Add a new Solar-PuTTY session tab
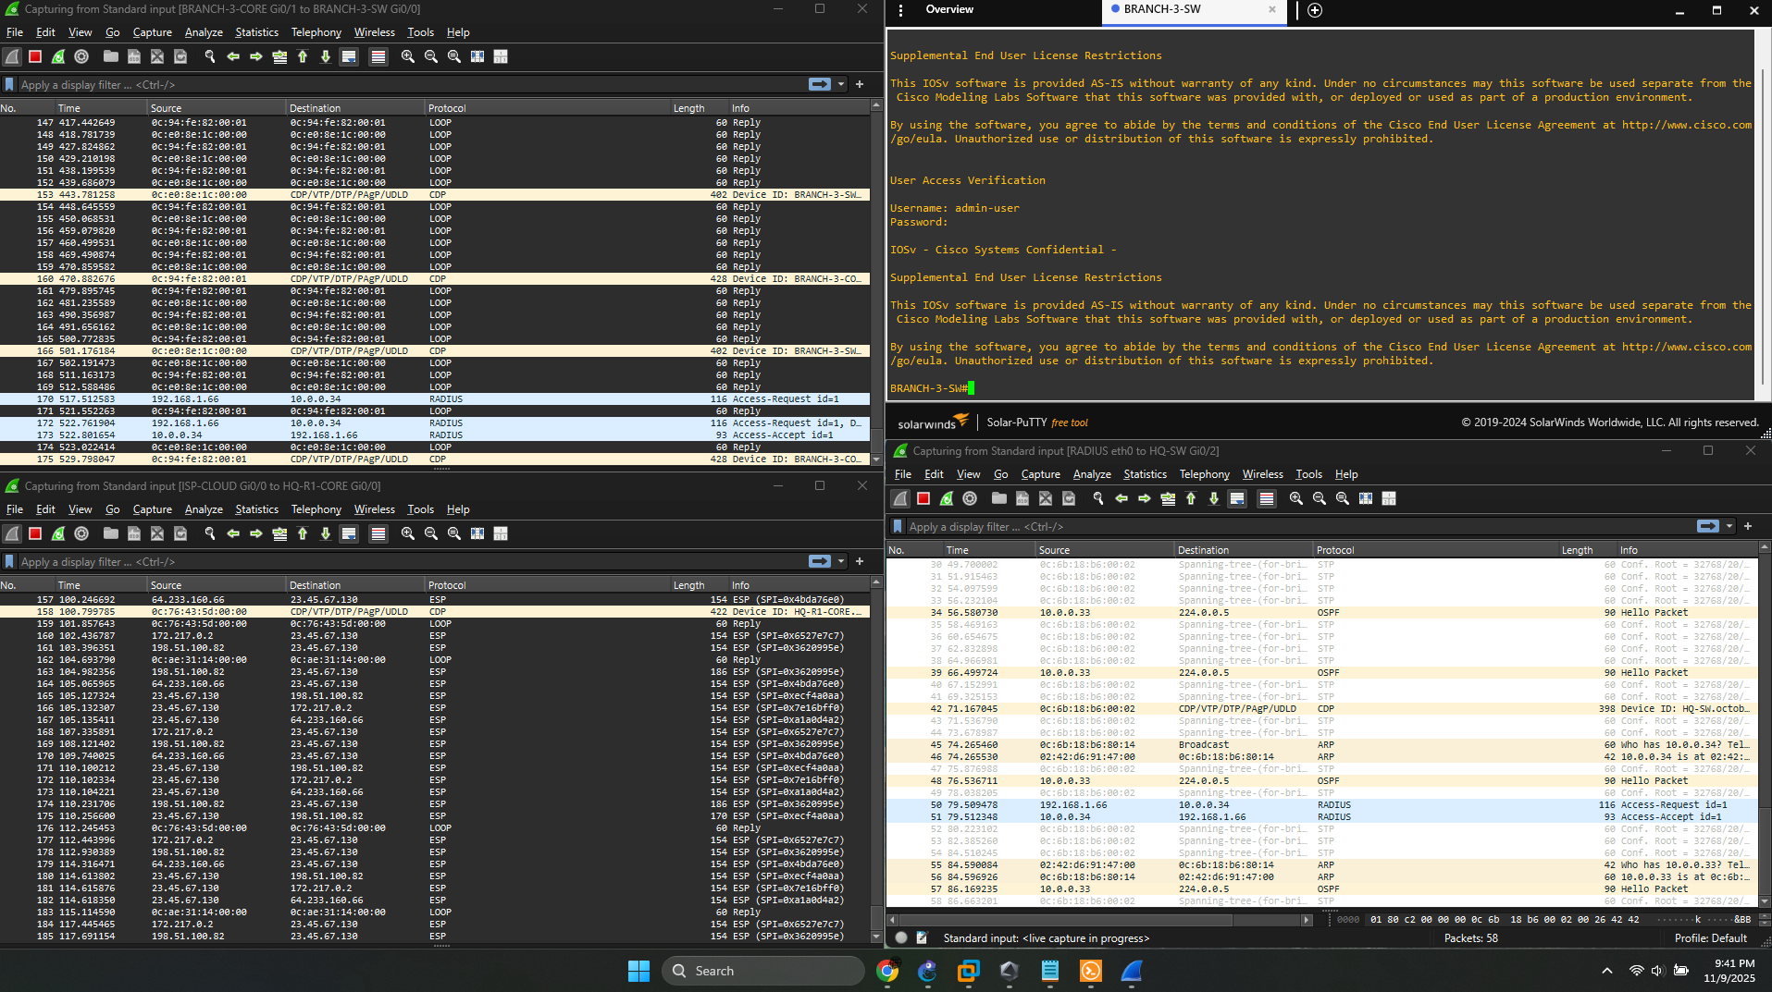 1315,10
